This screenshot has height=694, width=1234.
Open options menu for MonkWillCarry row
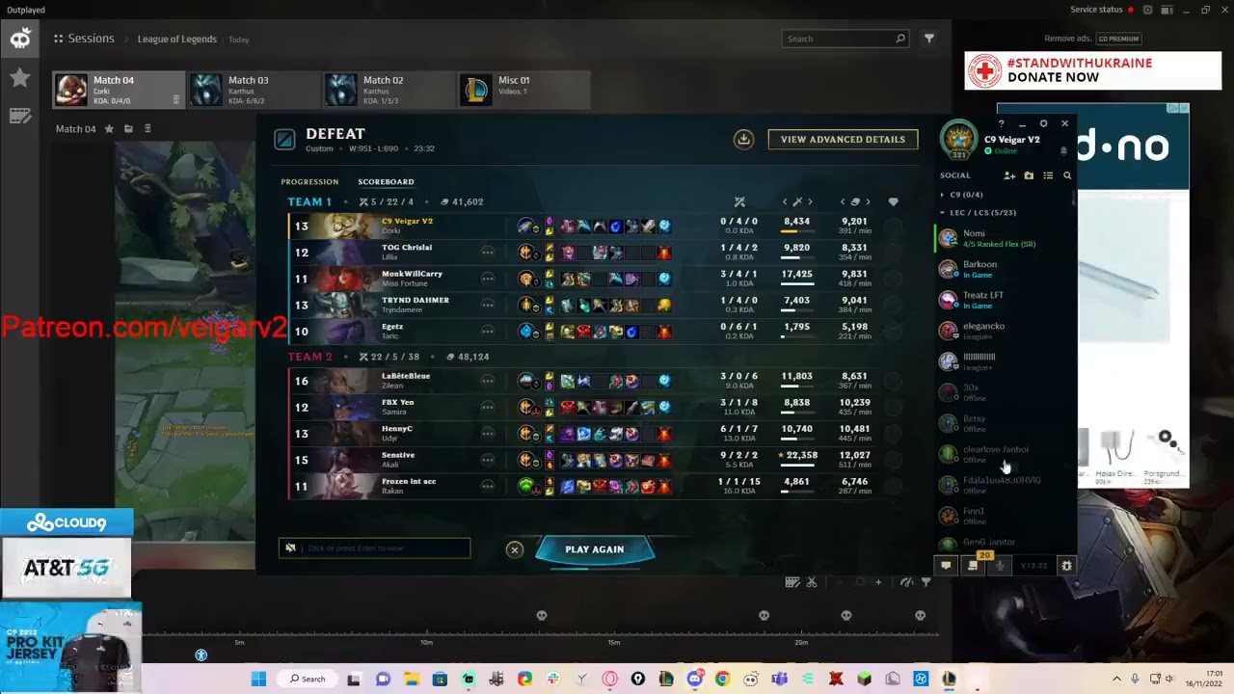pyautogui.click(x=488, y=279)
